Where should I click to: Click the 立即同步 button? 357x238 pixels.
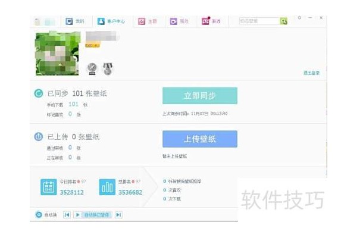tap(200, 96)
